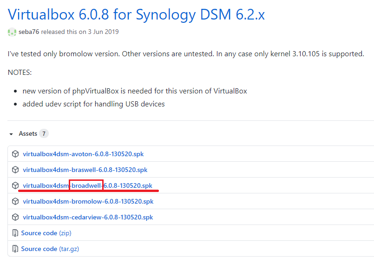
Task: Click the zip file icon beside Source code (zip)
Action: click(15, 233)
